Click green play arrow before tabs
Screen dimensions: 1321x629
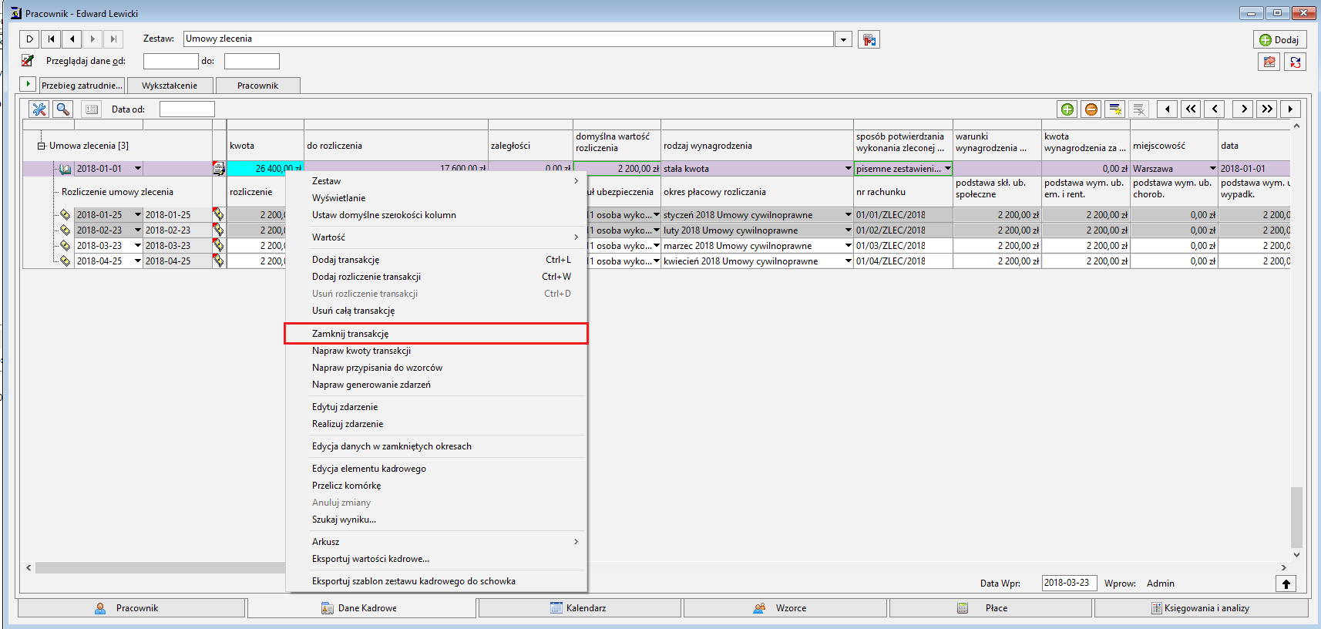click(x=28, y=83)
